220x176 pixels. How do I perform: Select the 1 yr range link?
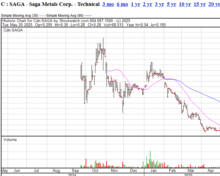tap(135, 4)
